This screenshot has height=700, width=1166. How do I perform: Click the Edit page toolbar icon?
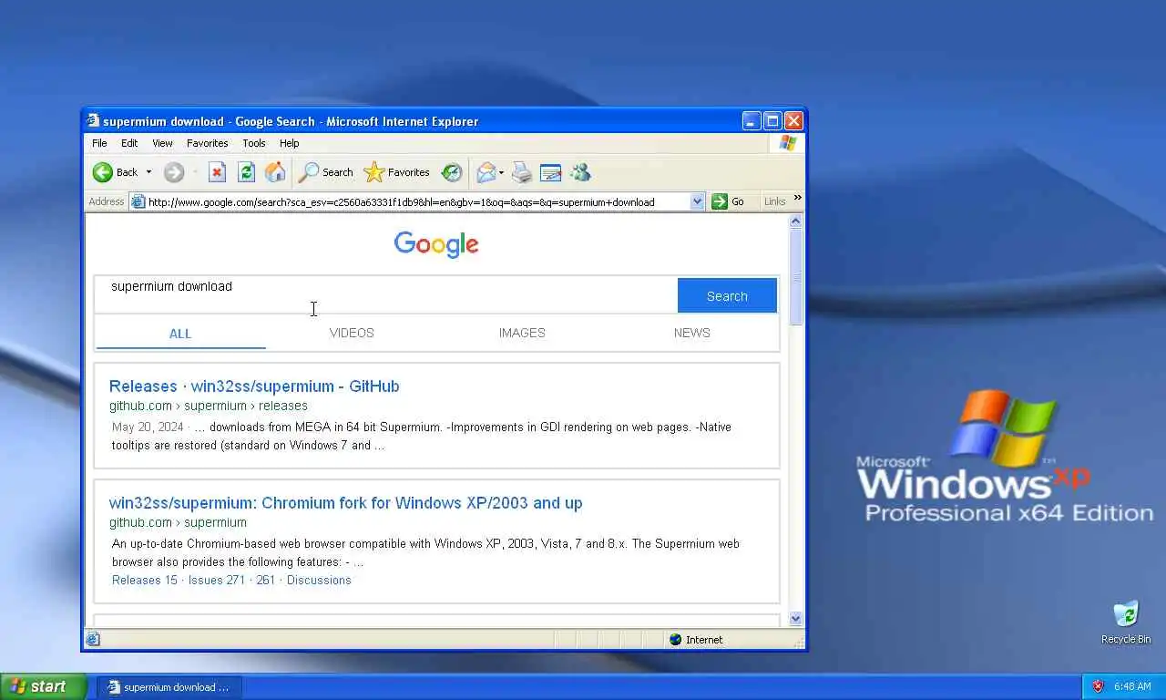point(550,172)
